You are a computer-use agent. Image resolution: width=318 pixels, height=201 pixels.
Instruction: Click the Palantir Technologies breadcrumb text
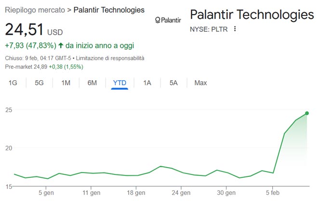(x=109, y=10)
